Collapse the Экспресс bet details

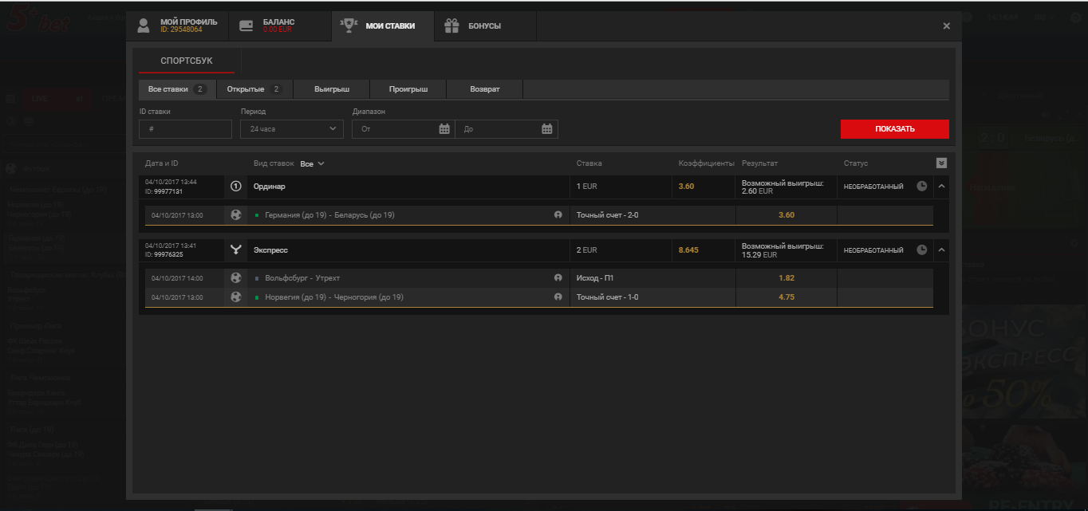941,250
